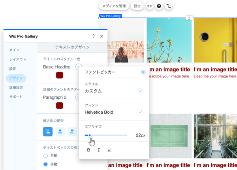Viewport: 237px width, 170px height.
Task: Click the animation path icon in gallery toolbar
Action: coord(168,6)
